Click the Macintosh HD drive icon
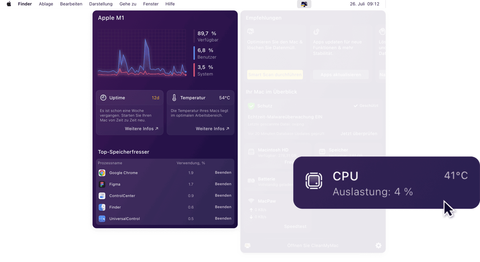Screen dimensions: 480x262 point(251,152)
